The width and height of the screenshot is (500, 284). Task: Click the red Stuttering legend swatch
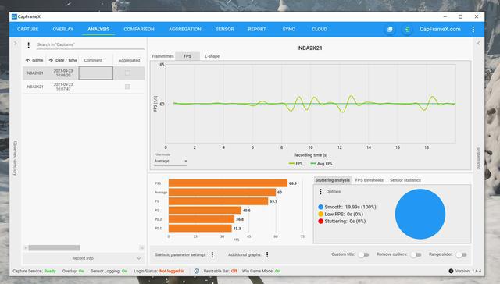tap(321, 221)
